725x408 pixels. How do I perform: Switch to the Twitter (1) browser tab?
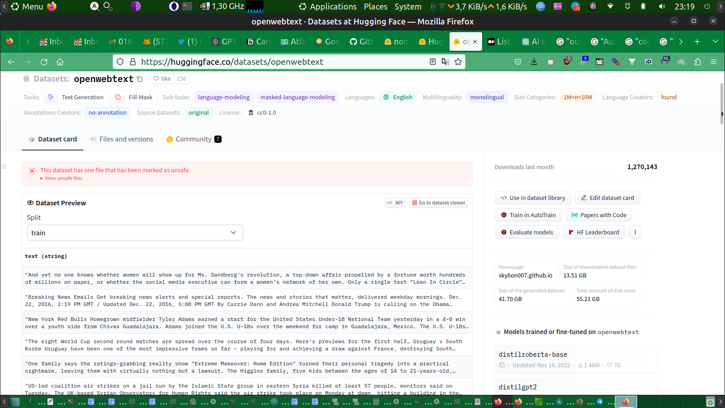pos(190,42)
